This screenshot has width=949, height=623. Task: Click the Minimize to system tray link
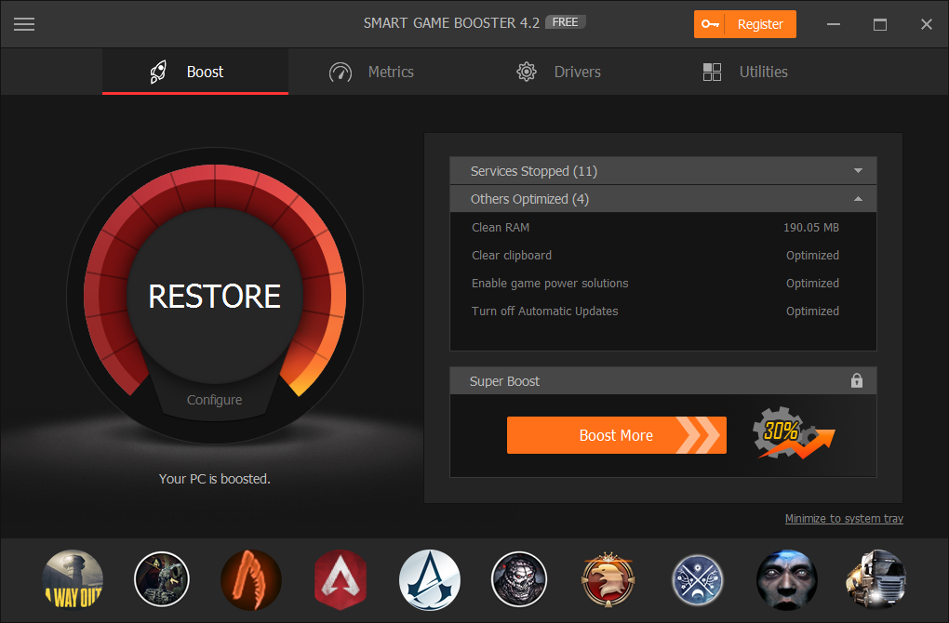(x=843, y=519)
